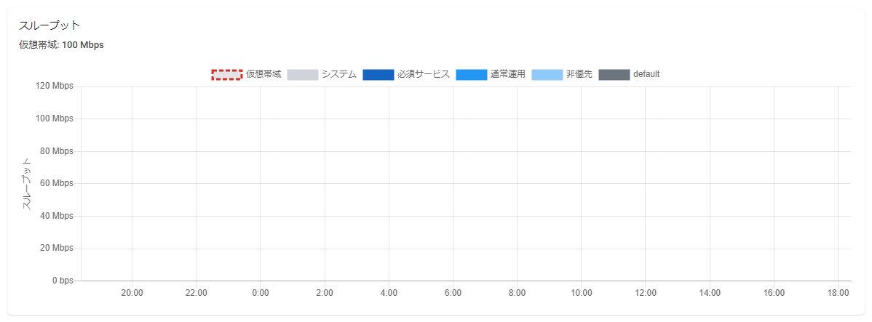
Task: Click the システム legend color box
Action: click(303, 74)
